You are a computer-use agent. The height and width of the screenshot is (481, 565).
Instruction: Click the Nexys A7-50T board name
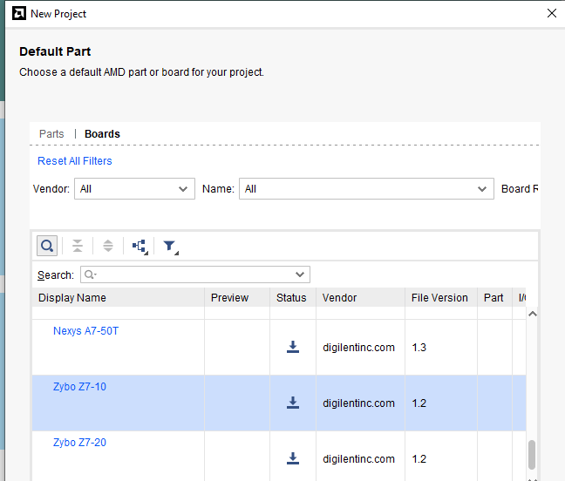pyautogui.click(x=85, y=331)
